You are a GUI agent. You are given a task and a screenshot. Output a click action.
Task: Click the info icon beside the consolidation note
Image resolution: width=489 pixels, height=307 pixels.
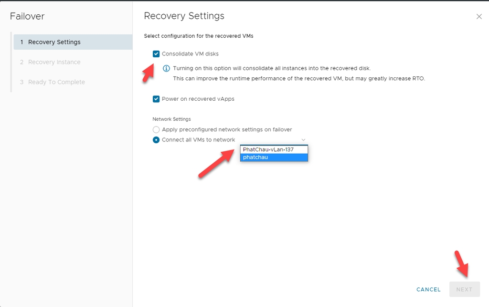tap(166, 68)
